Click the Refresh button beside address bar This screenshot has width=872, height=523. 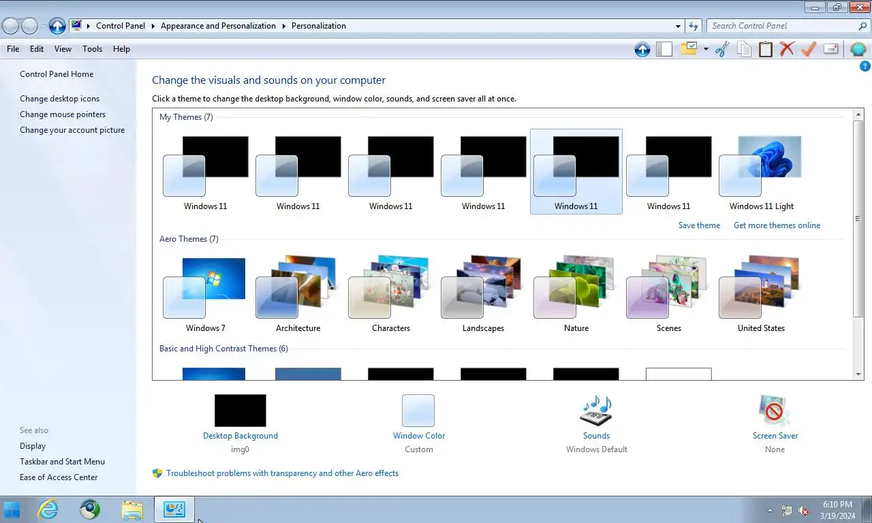coord(694,26)
